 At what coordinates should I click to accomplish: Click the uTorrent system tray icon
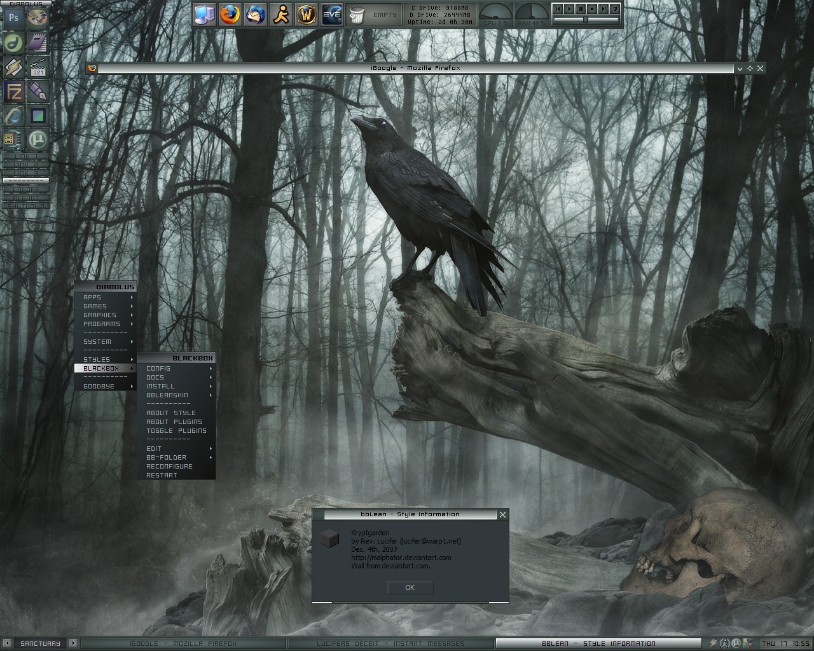[x=735, y=643]
